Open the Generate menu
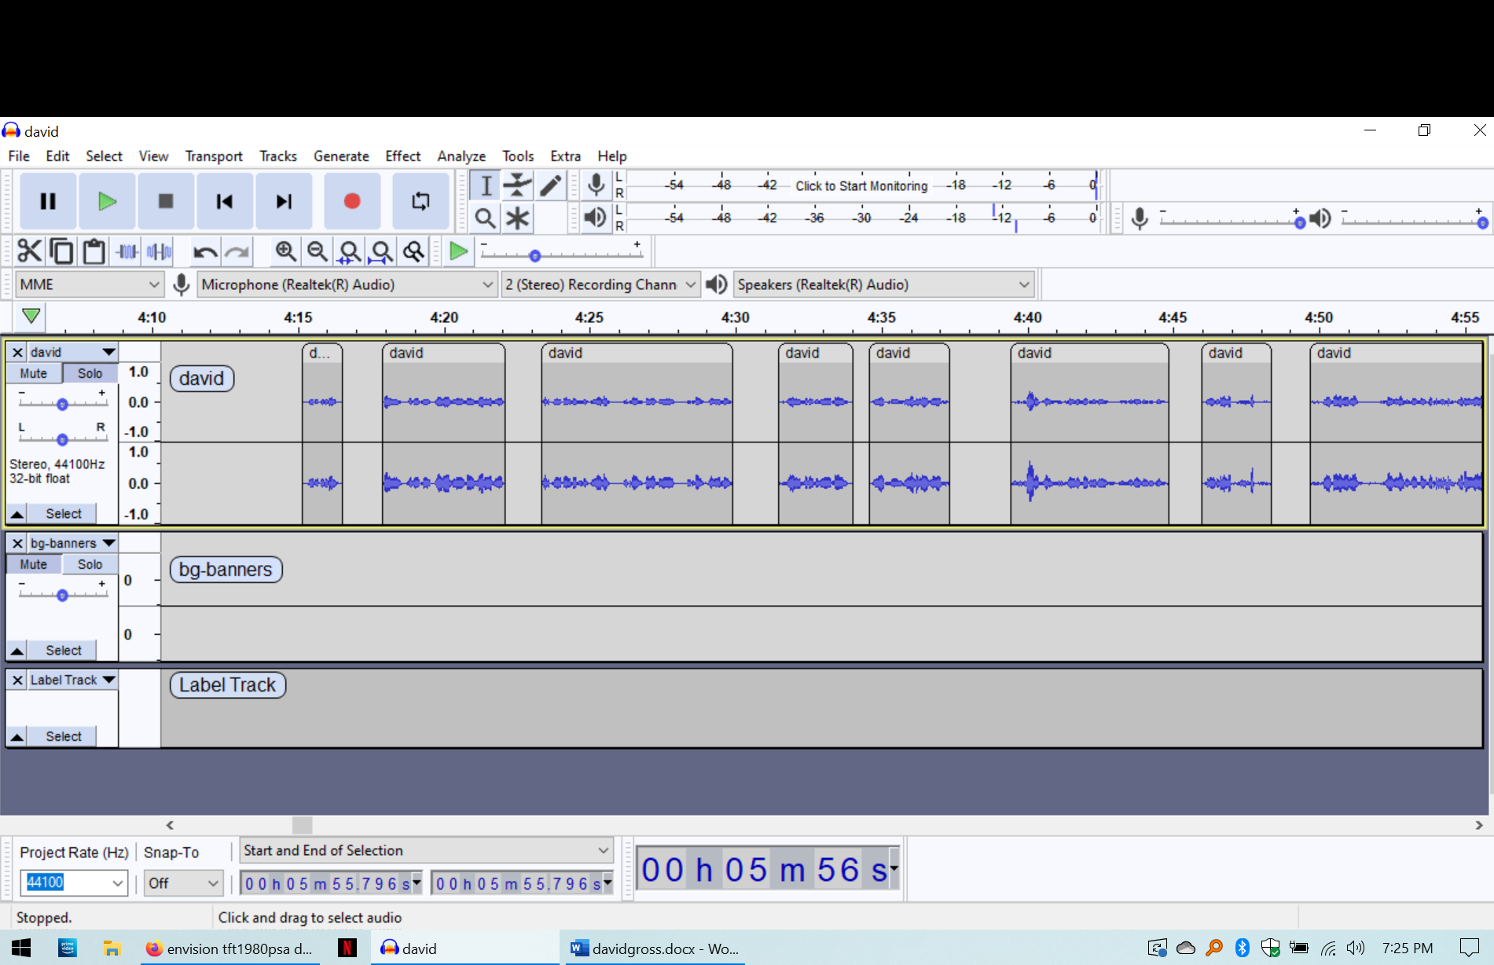The width and height of the screenshot is (1494, 965). tap(341, 156)
